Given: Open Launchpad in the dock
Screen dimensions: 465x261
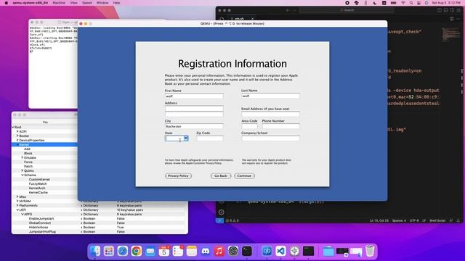Looking at the screenshot, I should click(109, 251).
